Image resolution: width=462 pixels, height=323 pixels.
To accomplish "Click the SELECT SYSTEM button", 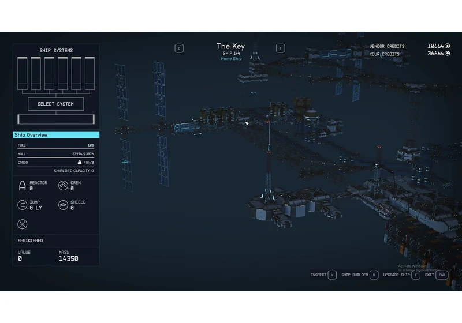I will 55,104.
